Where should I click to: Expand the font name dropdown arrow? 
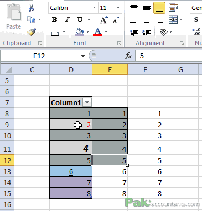pos(95,8)
